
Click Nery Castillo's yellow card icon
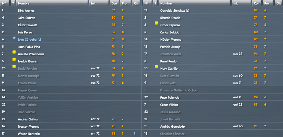[156, 67]
